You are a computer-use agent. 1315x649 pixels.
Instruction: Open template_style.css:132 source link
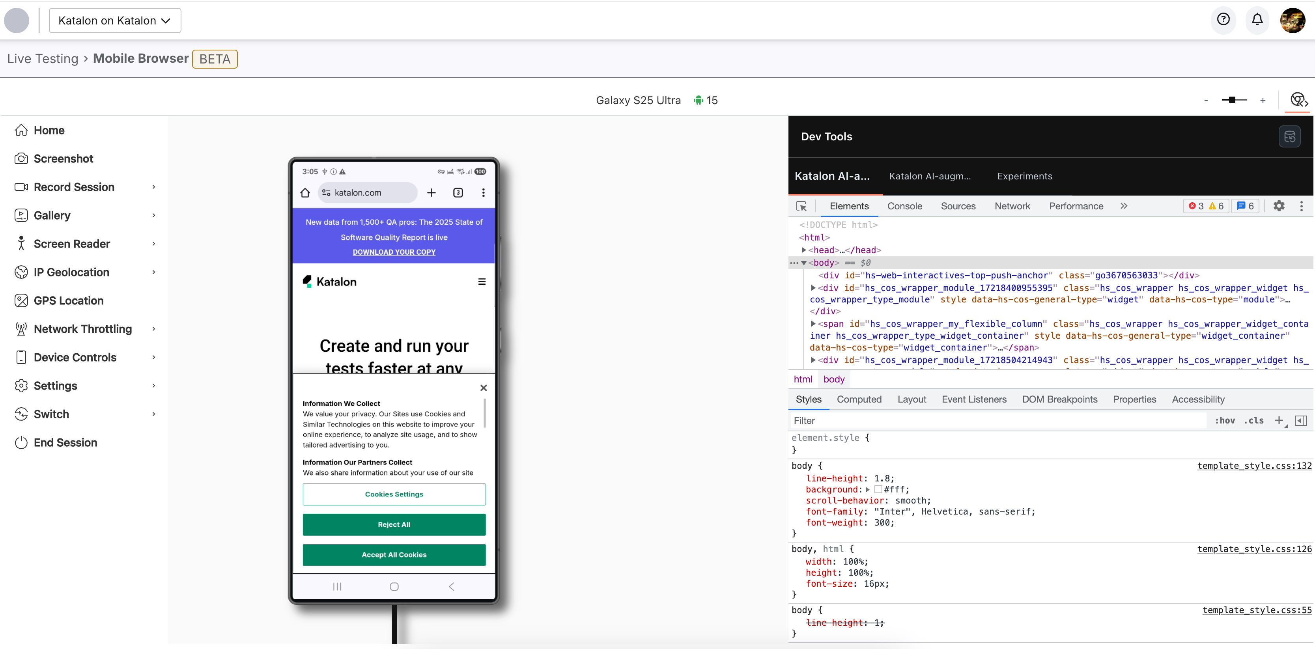click(x=1254, y=465)
